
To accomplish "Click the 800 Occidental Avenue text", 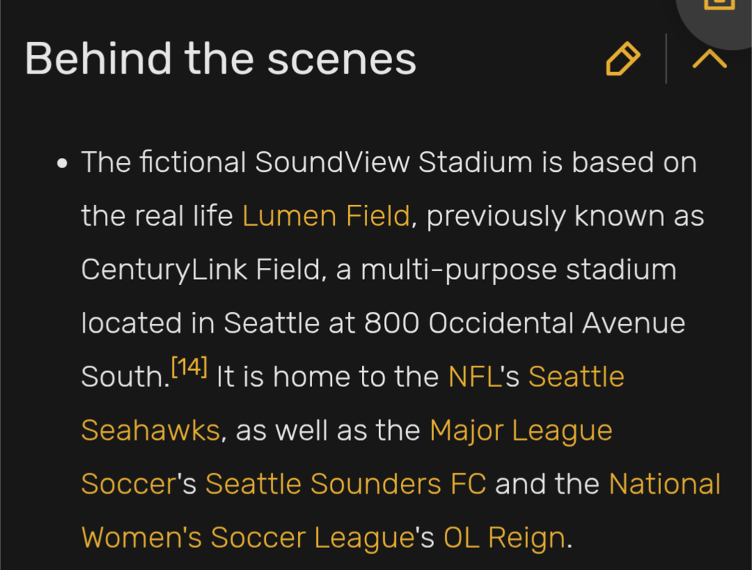I will click(524, 322).
